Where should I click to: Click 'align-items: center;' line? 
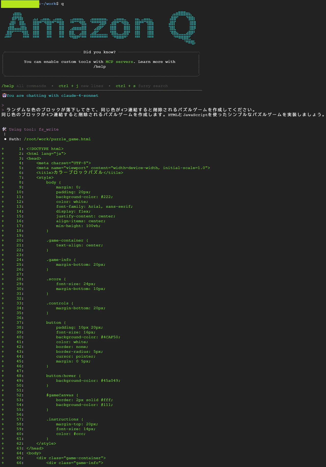[81, 221]
